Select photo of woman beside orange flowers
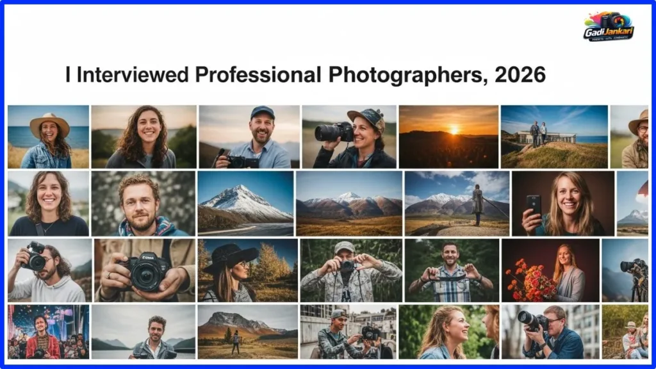The height and width of the screenshot is (369, 656). pos(550,270)
